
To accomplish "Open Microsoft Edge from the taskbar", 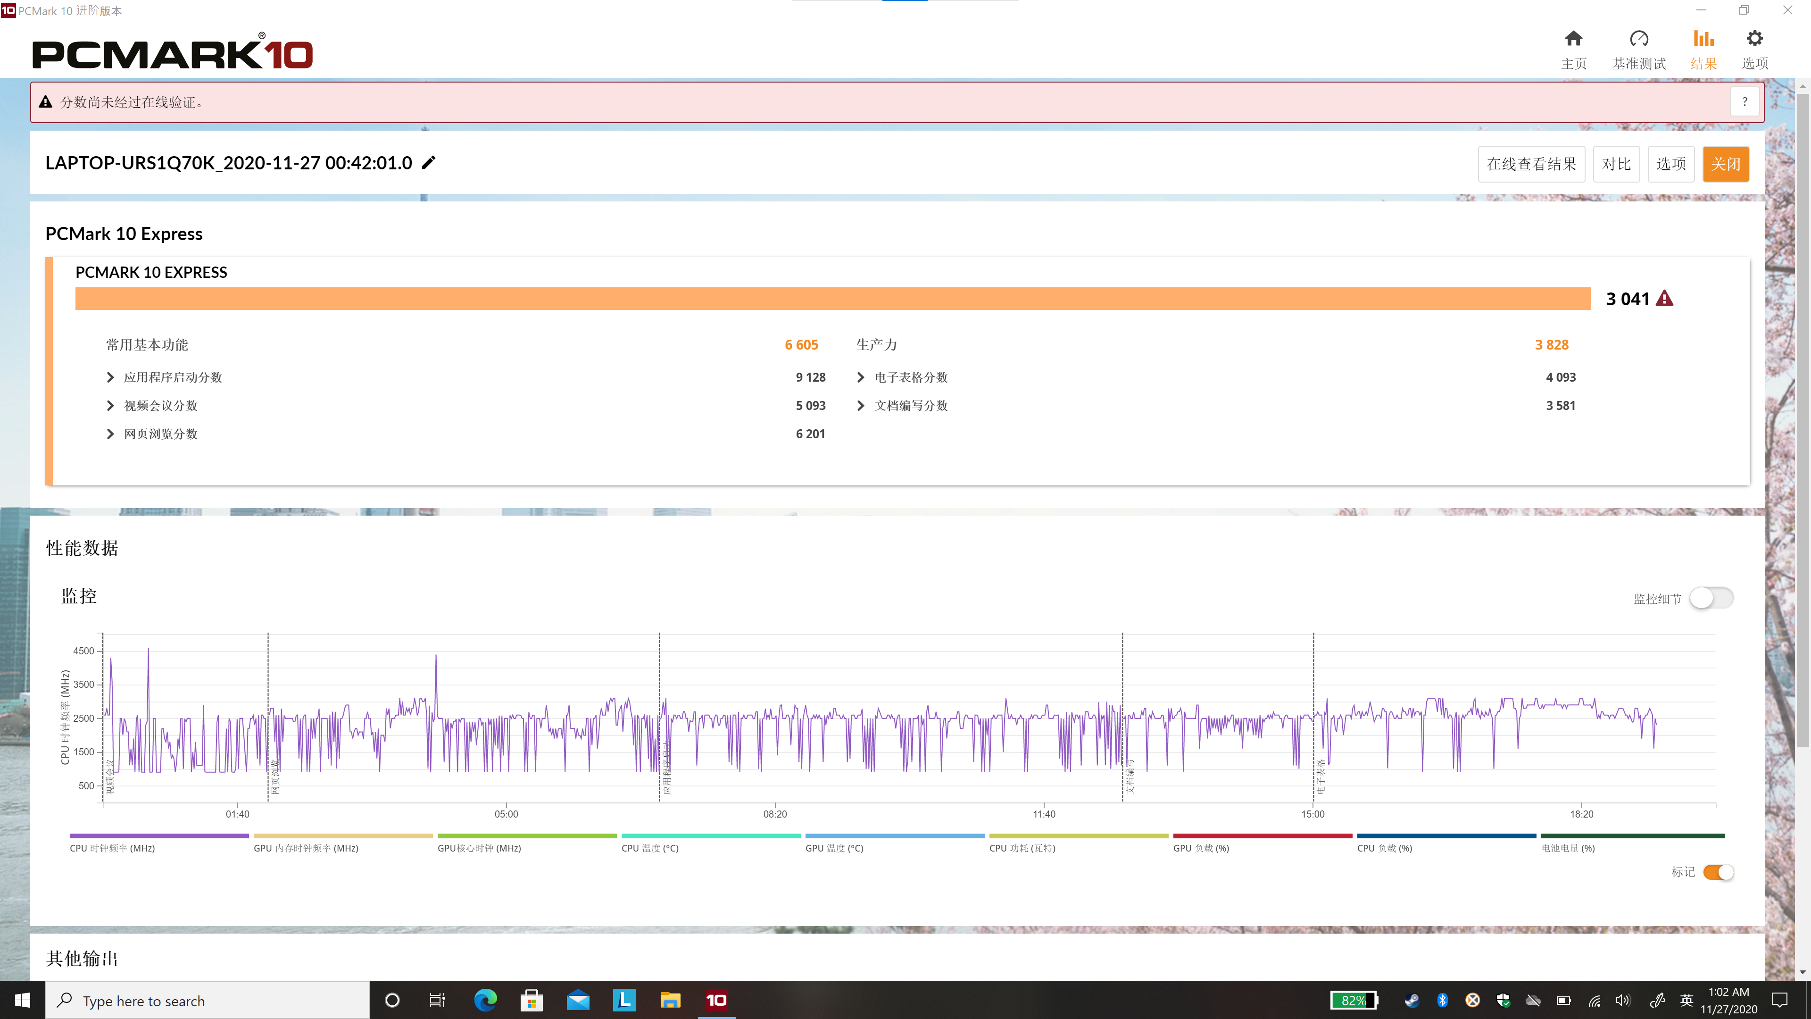I will coord(485,1000).
